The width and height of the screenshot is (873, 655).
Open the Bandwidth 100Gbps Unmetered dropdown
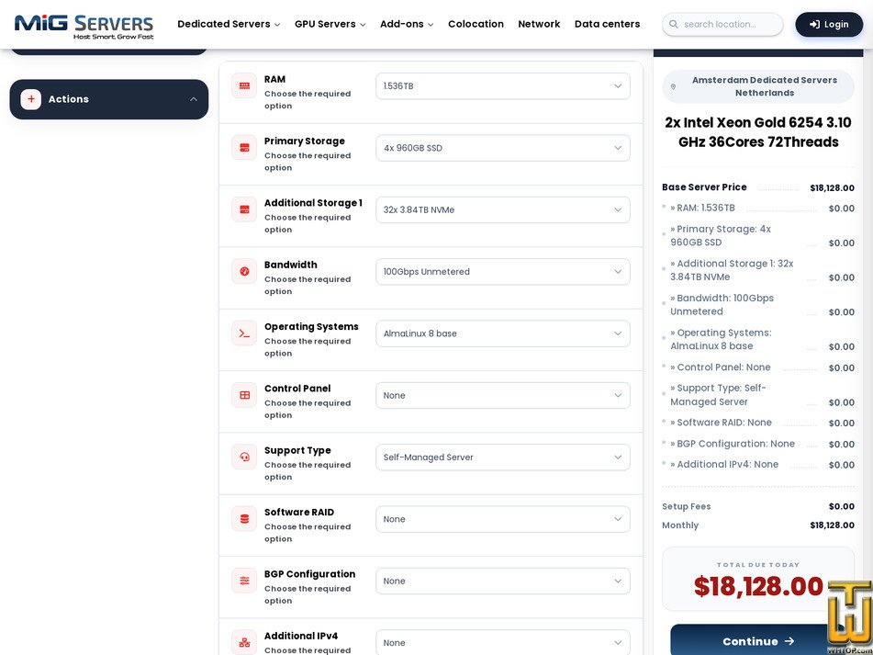click(x=503, y=272)
